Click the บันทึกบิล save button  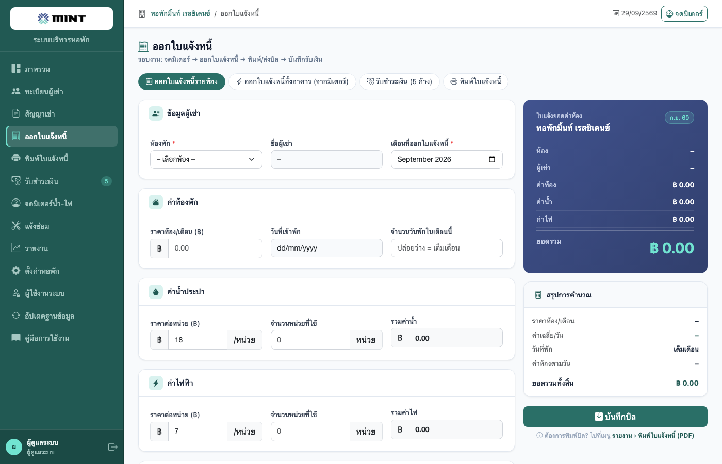pyautogui.click(x=615, y=417)
